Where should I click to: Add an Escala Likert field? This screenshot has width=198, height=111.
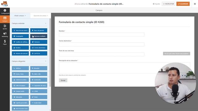point(39,103)
